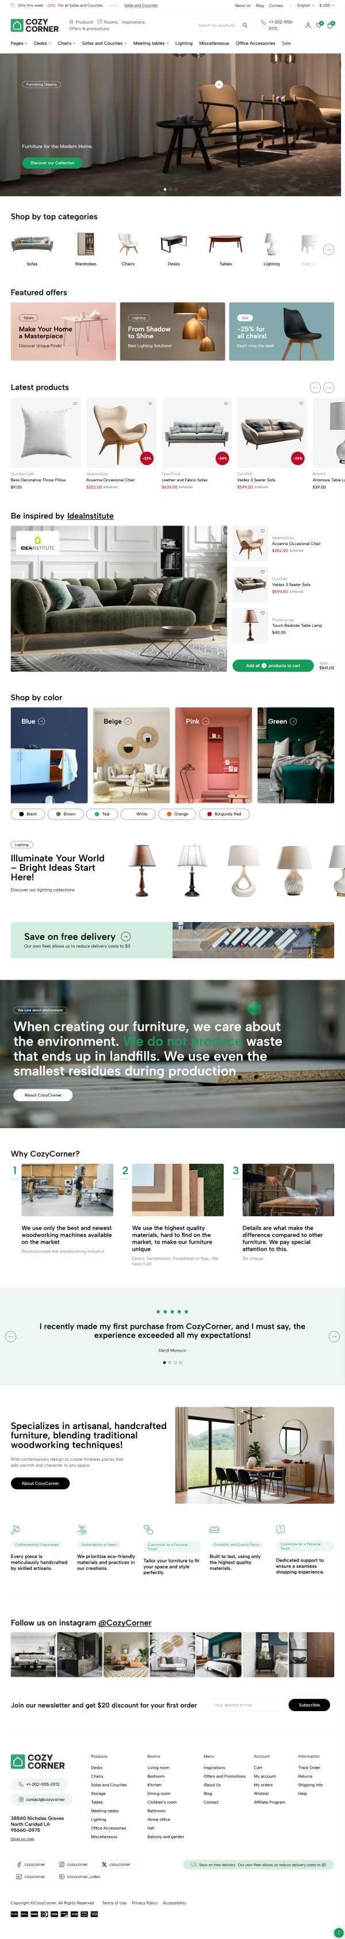Select the third testimonial dot
The height and width of the screenshot is (1939, 345).
tap(175, 1362)
